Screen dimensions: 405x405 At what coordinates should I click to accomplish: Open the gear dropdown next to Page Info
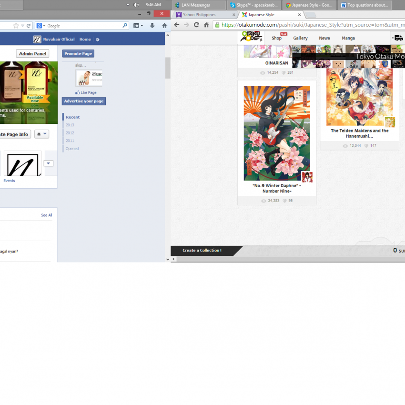tap(42, 134)
